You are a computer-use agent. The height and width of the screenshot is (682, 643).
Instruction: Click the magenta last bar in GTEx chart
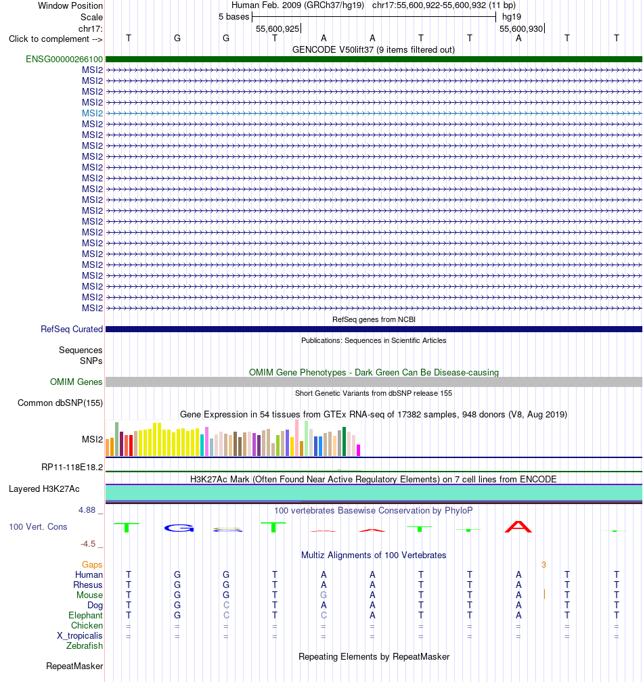click(x=359, y=450)
